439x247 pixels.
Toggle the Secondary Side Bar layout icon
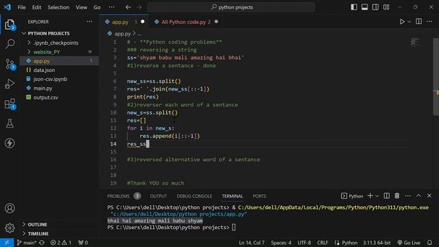[x=375, y=8]
